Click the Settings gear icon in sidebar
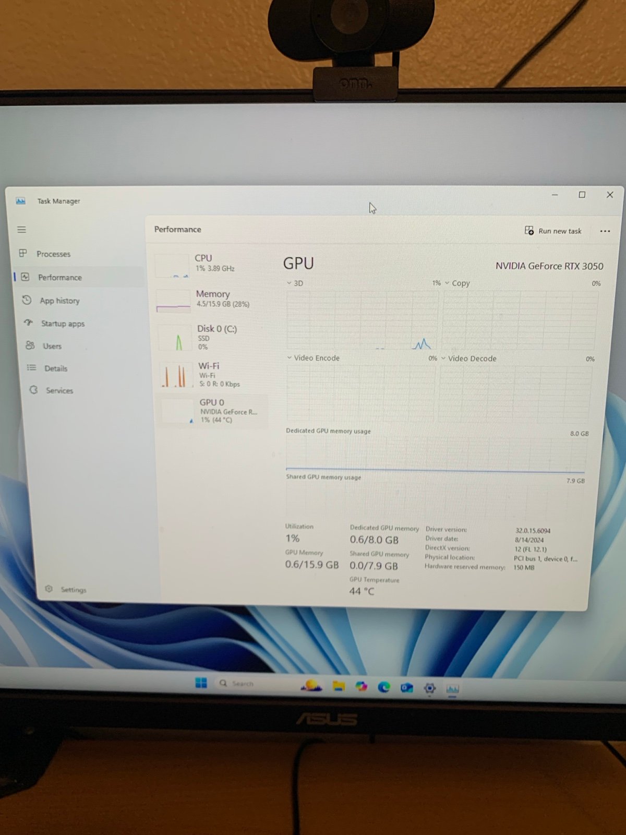The image size is (626, 835). [49, 589]
